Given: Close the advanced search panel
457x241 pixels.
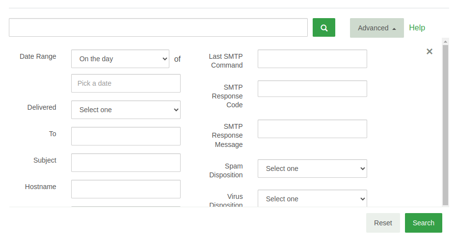Looking at the screenshot, I should 430,51.
